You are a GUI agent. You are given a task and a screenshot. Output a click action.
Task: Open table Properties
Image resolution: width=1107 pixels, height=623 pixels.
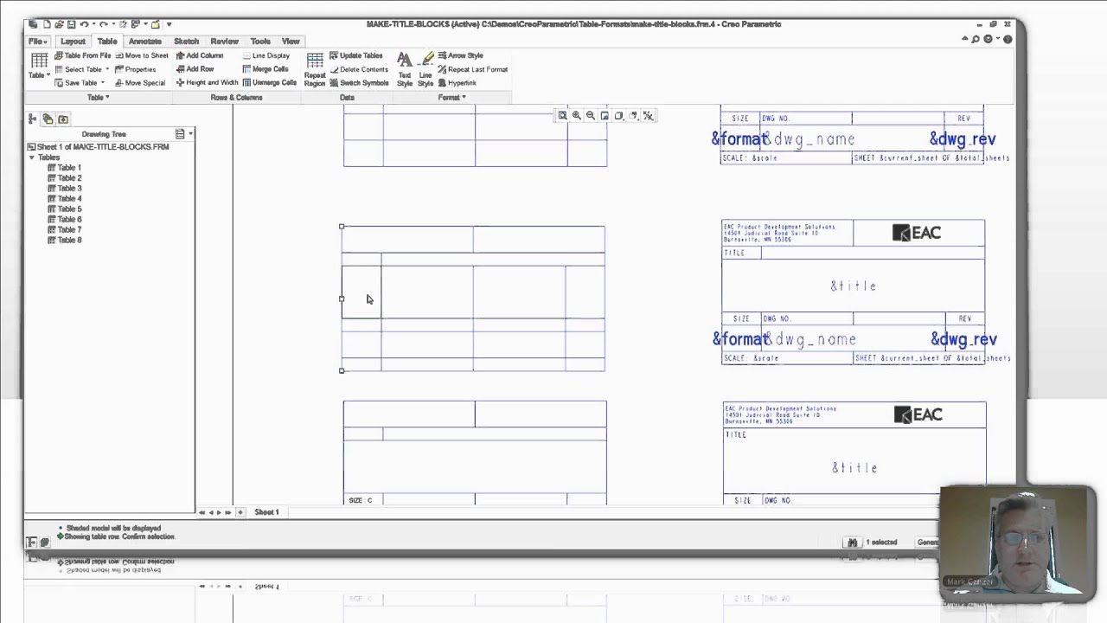135,69
